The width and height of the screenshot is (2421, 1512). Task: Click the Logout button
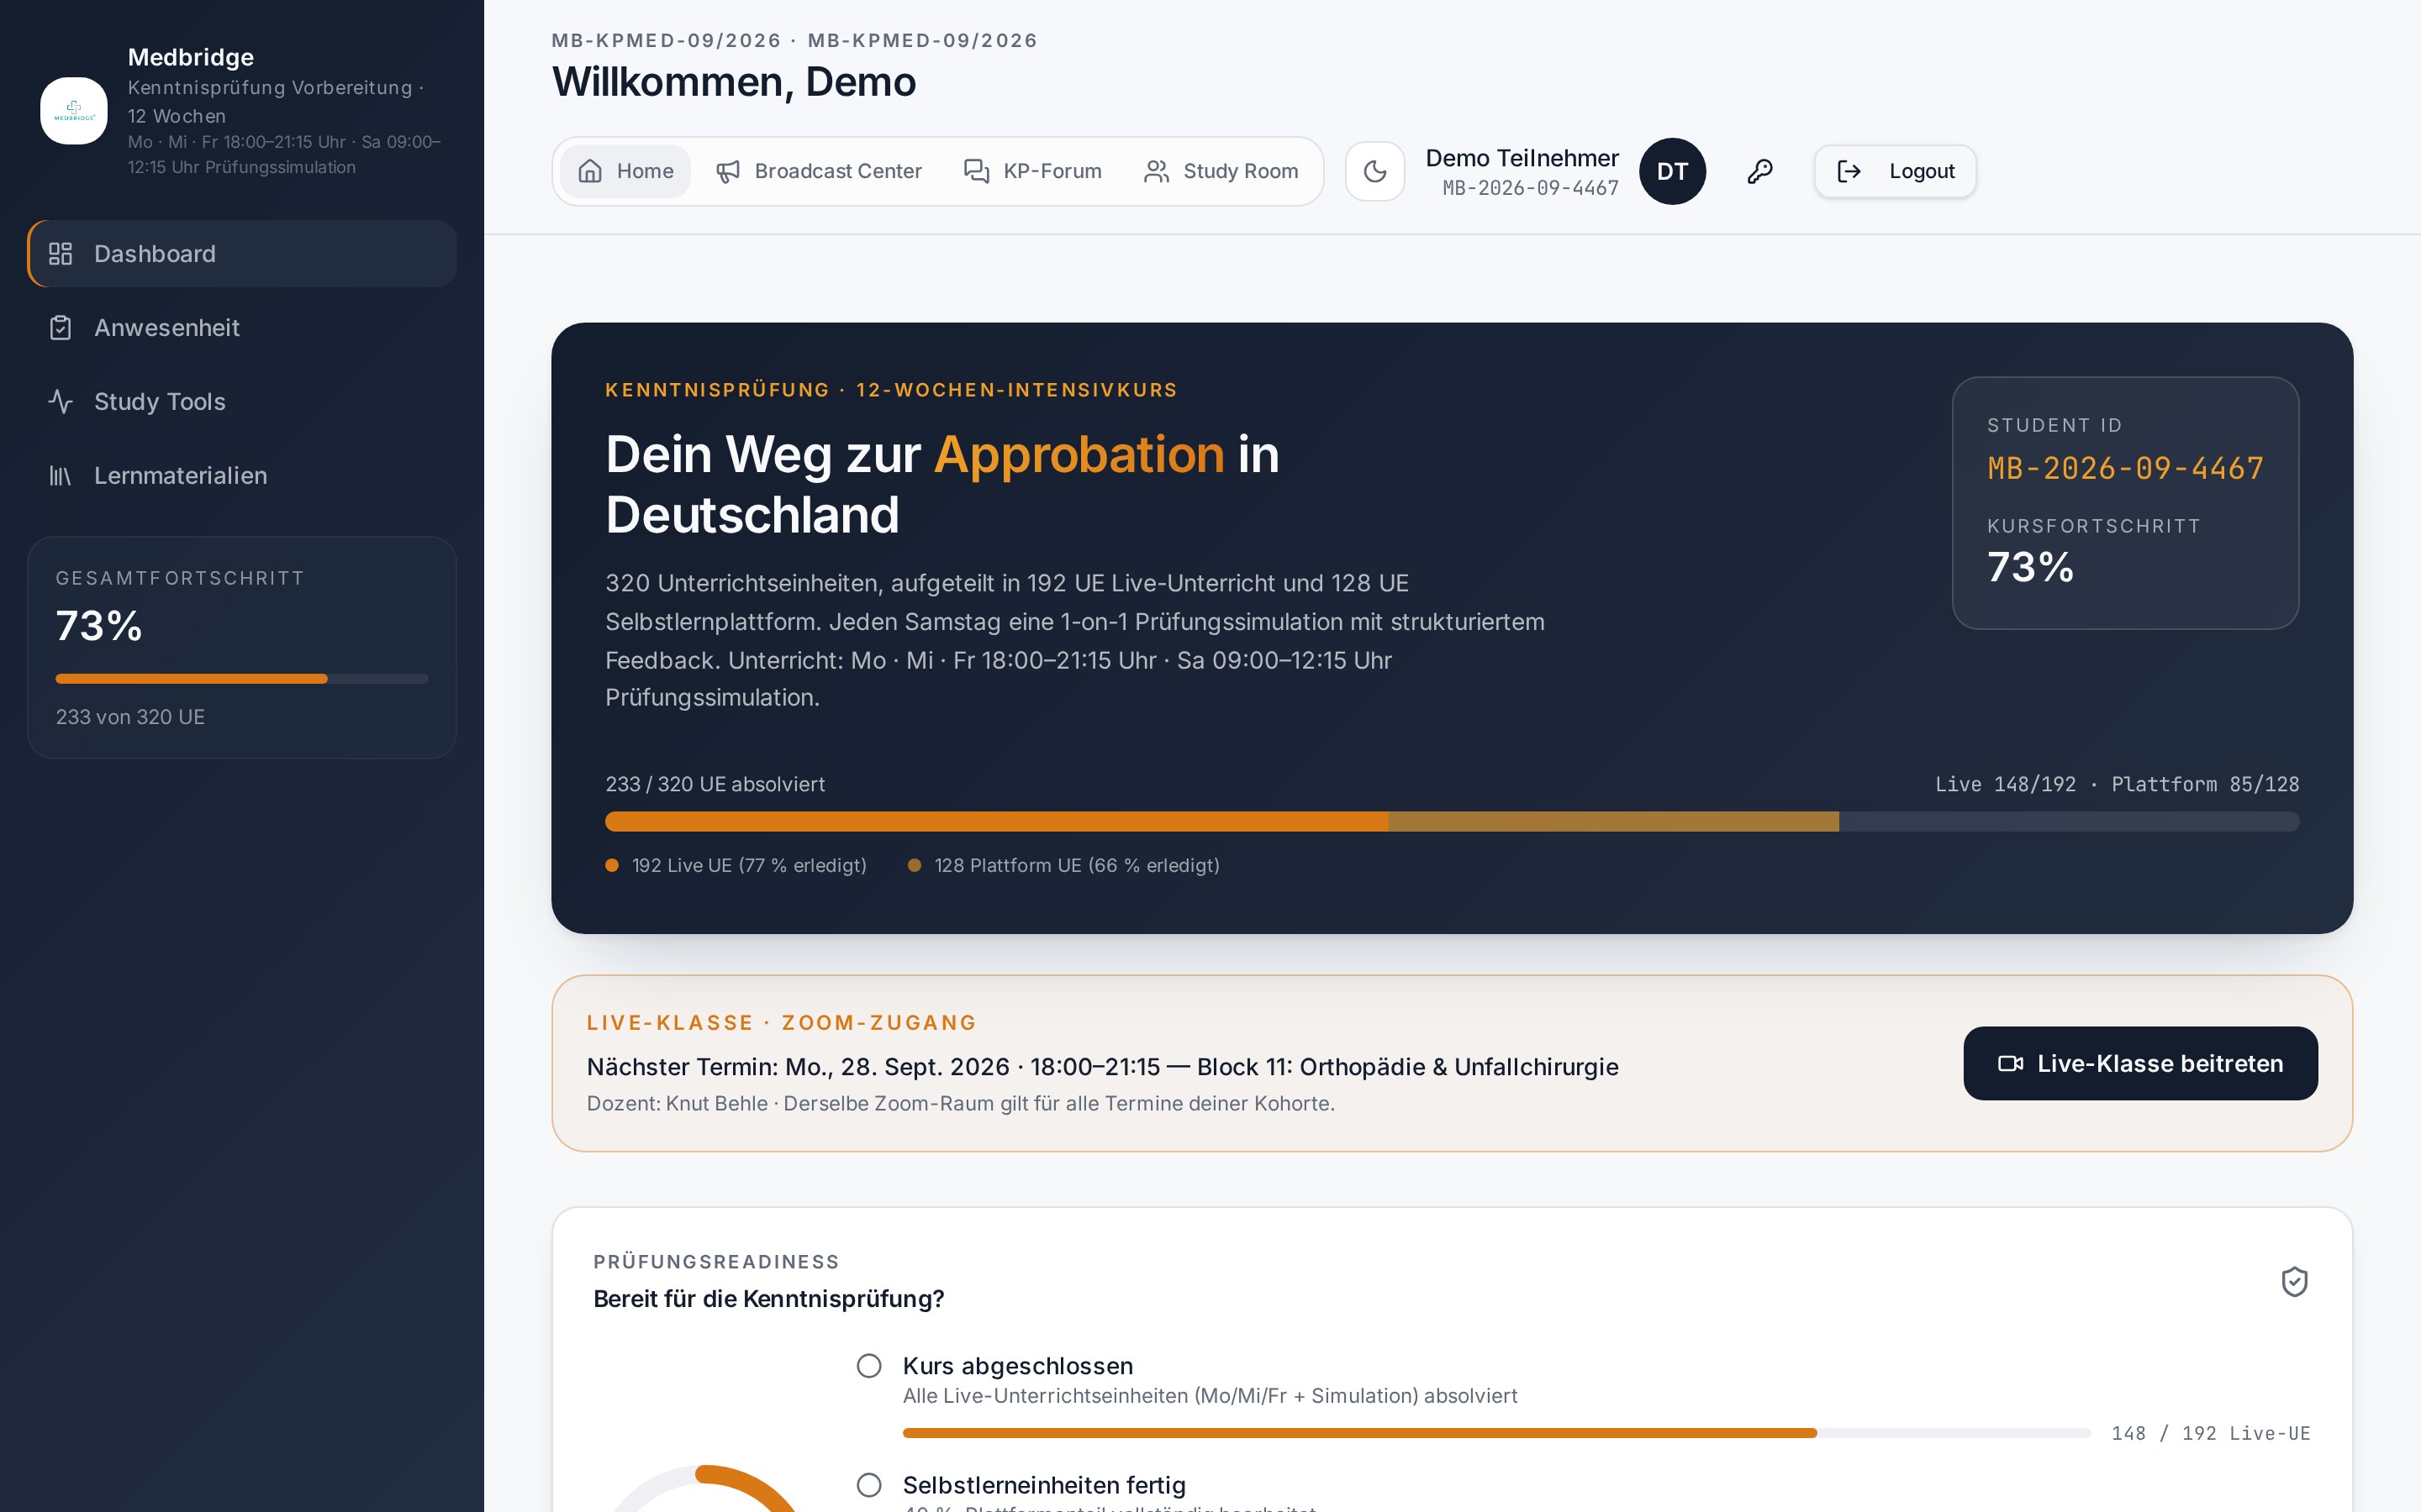(1895, 171)
